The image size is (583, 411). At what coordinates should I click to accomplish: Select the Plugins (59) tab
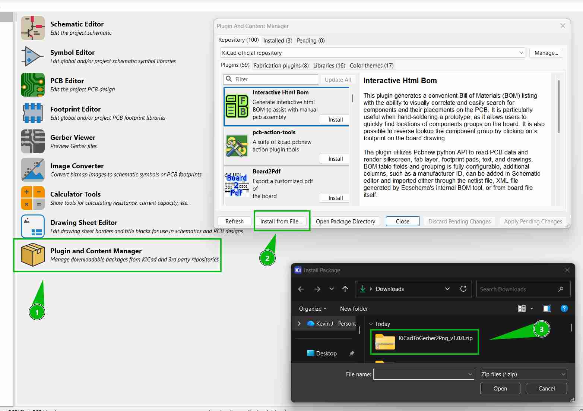click(235, 65)
